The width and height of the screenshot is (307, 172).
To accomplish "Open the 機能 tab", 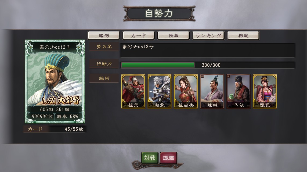I will pos(243,35).
